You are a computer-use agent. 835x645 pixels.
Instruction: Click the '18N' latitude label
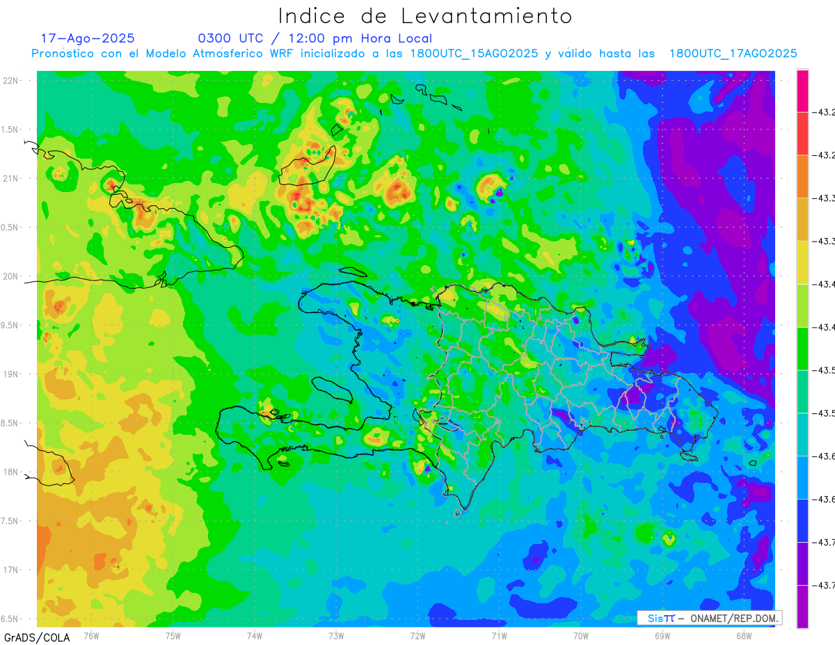click(12, 472)
